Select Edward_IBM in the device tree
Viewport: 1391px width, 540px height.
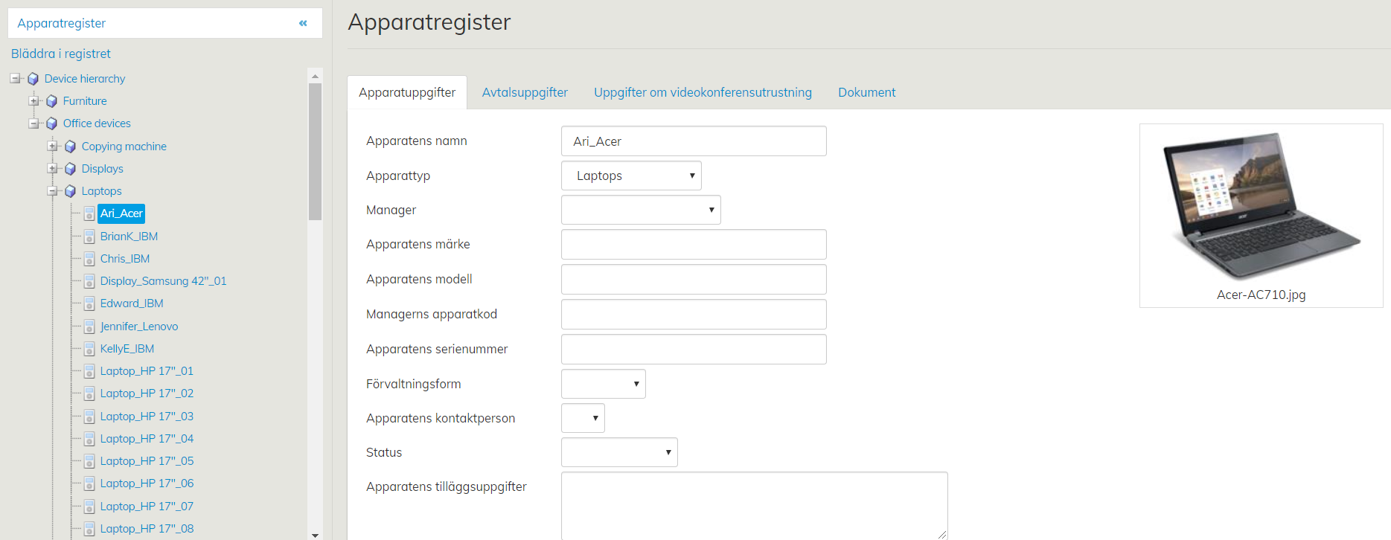click(132, 303)
